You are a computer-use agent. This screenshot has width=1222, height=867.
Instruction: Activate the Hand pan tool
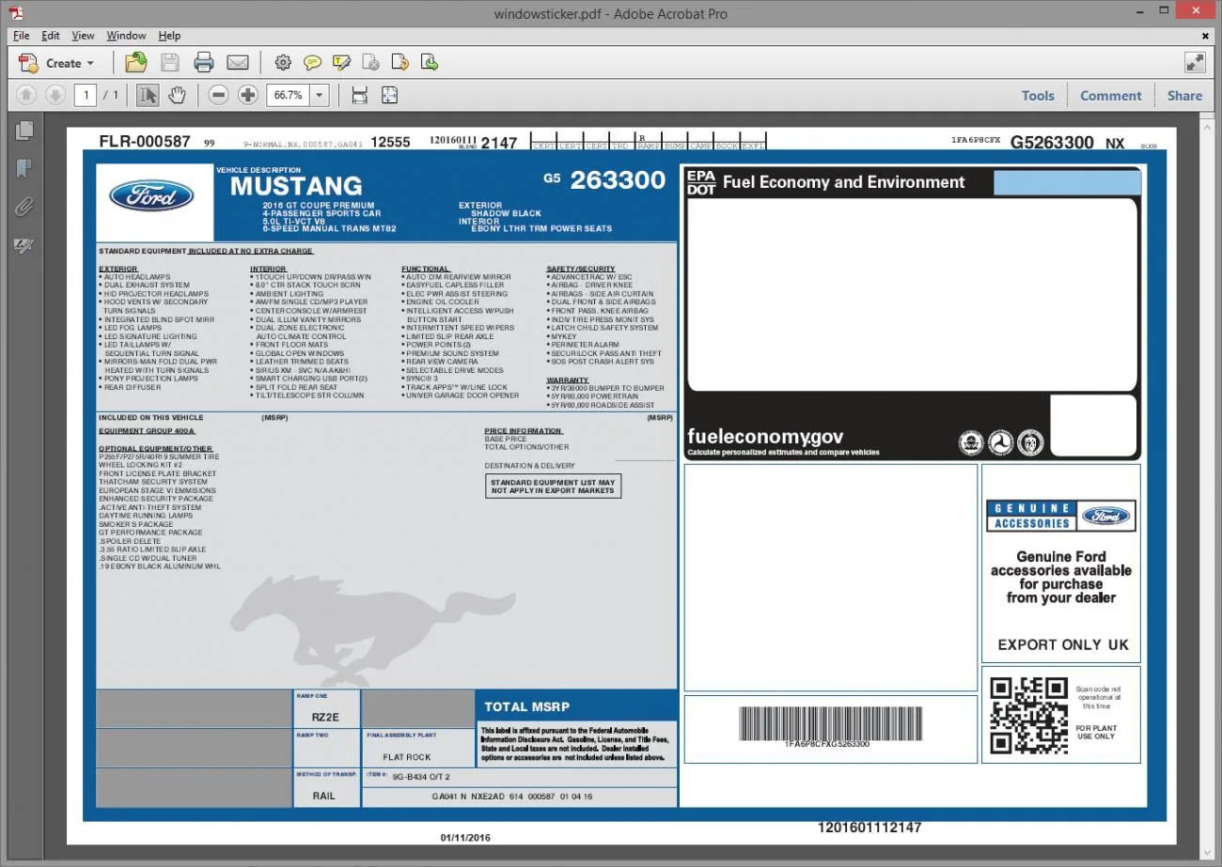[177, 95]
